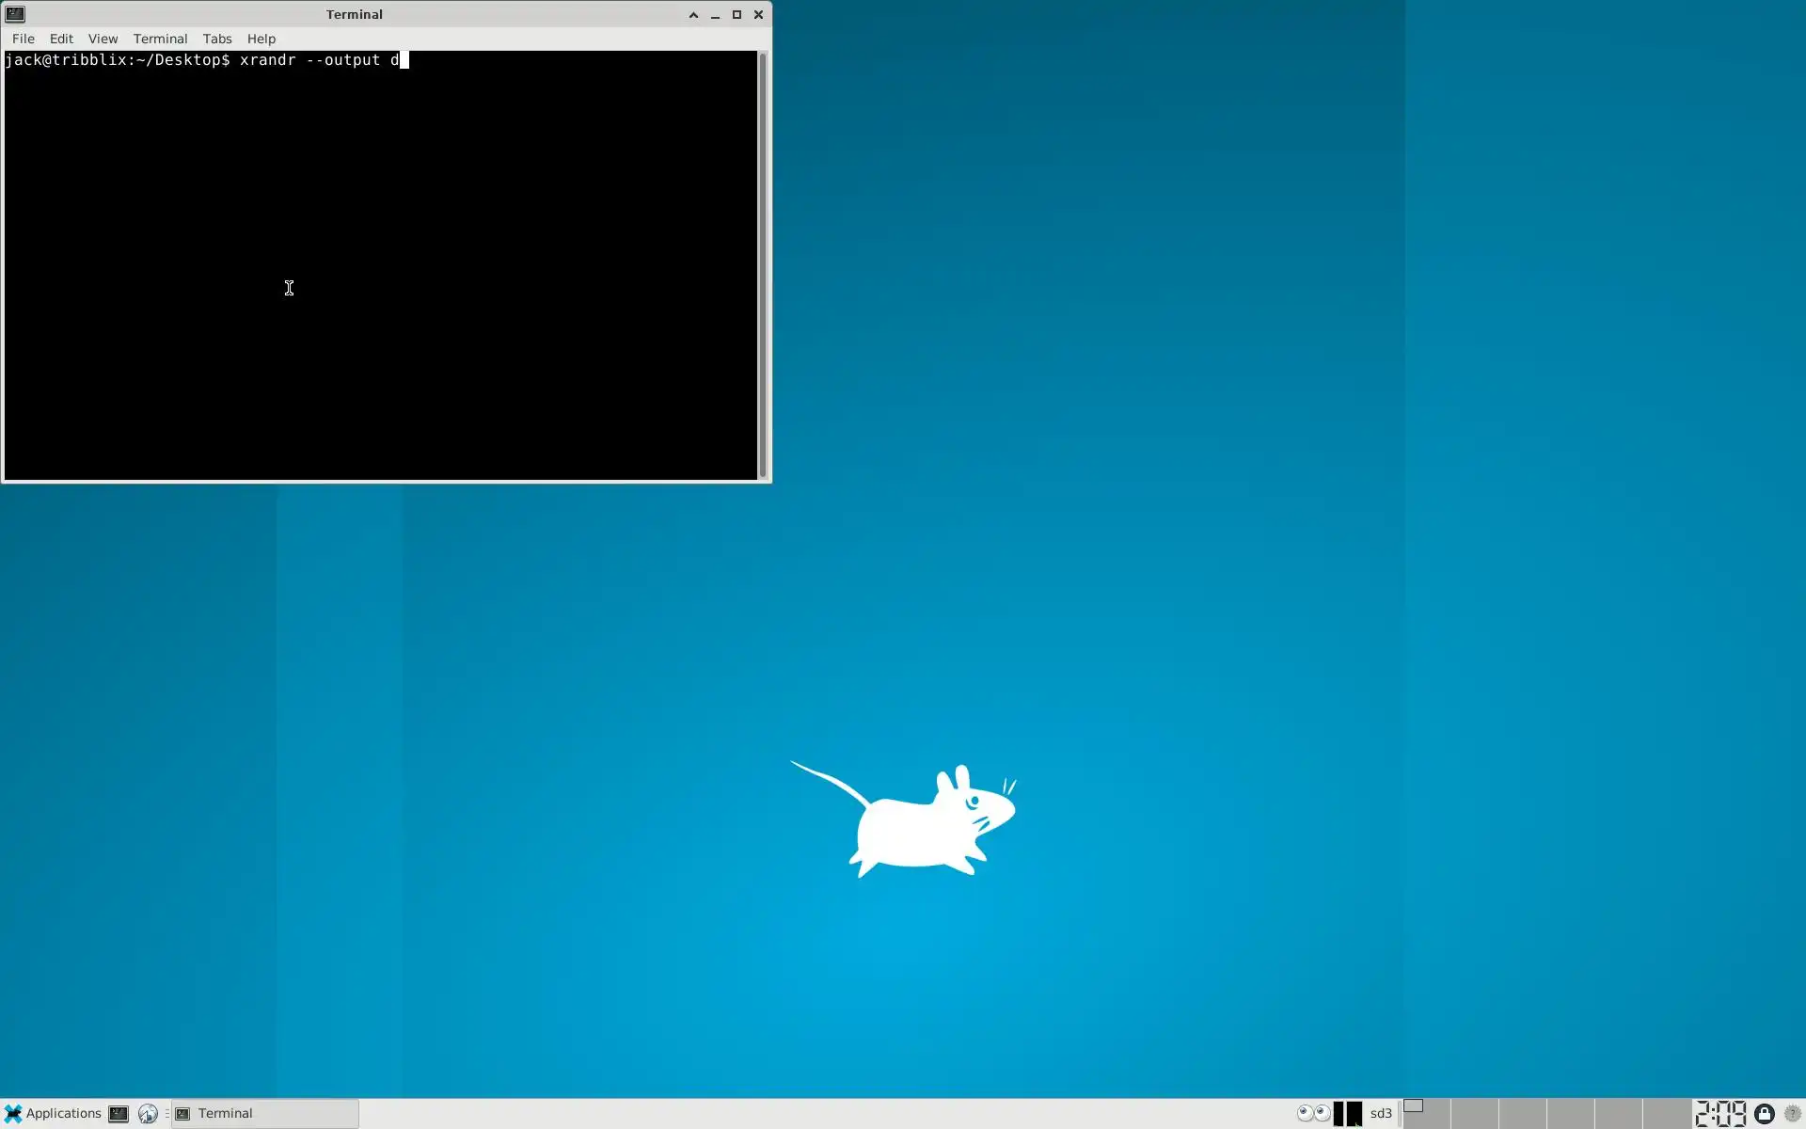Screen dimensions: 1806x1129
Task: Open the Tabs menu
Action: pyautogui.click(x=216, y=39)
